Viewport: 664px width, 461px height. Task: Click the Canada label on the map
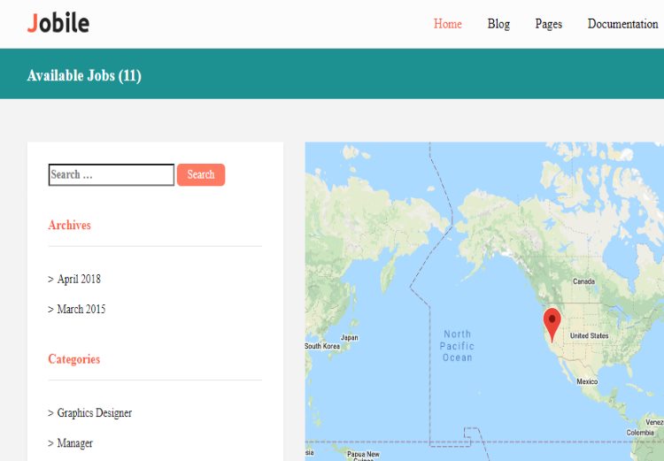(x=583, y=281)
